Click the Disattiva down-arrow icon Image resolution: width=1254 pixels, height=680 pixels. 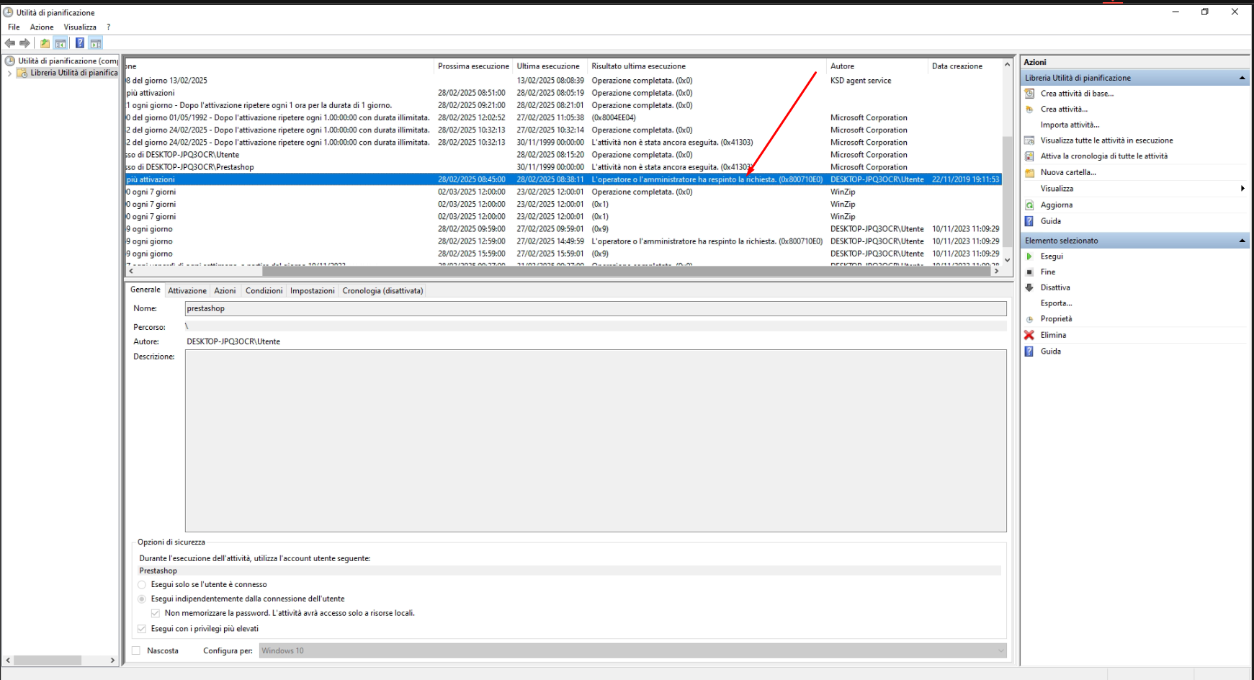[1029, 287]
